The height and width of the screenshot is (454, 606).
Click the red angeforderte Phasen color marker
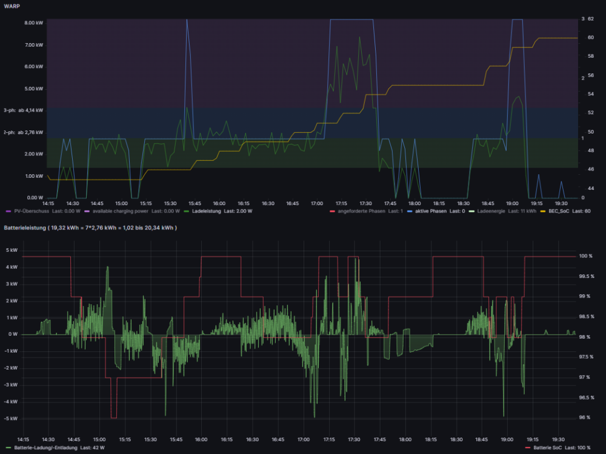[x=331, y=211]
